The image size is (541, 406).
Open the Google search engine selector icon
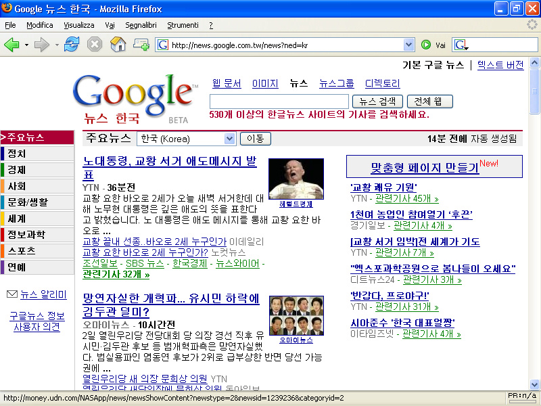pyautogui.click(x=461, y=45)
